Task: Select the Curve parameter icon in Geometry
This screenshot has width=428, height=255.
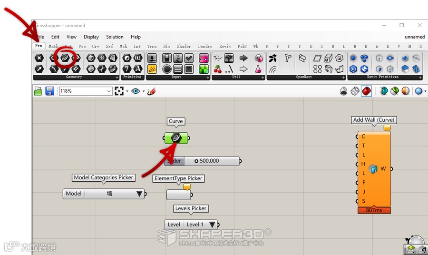Action: [65, 58]
